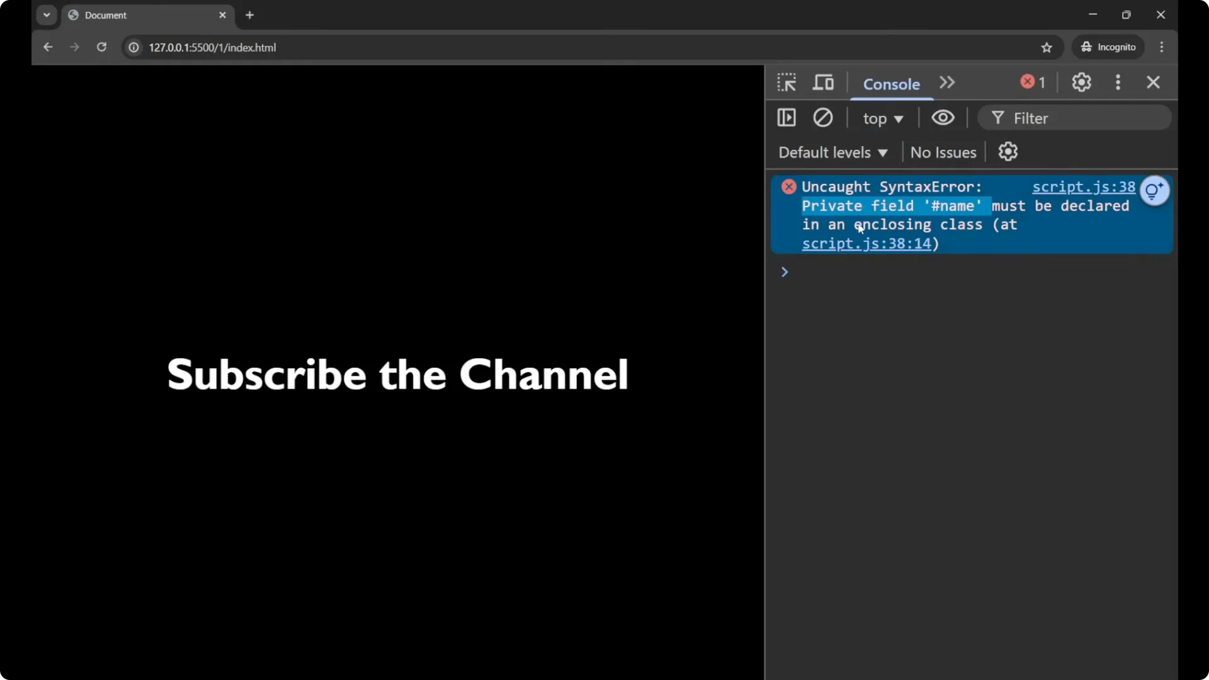Open console settings gear beside No Issues
The height and width of the screenshot is (680, 1209).
tap(1007, 152)
